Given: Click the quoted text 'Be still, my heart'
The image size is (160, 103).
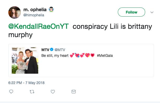Looking at the screenshot, I should click(55, 56).
